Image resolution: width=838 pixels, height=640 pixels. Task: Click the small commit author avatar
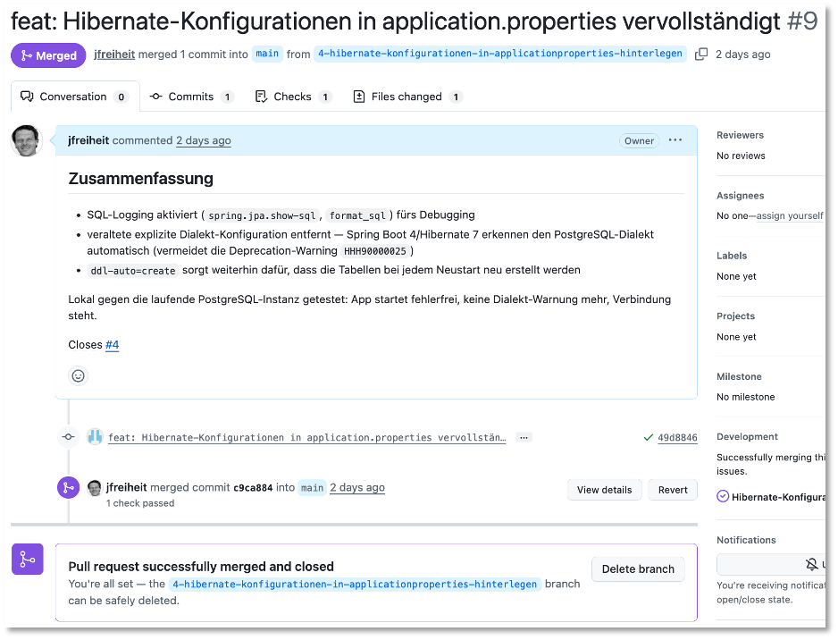(x=95, y=437)
